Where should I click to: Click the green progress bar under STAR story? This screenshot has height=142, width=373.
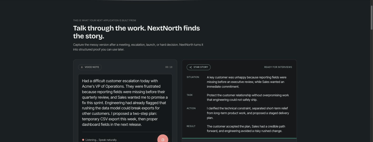pyautogui.click(x=239, y=138)
